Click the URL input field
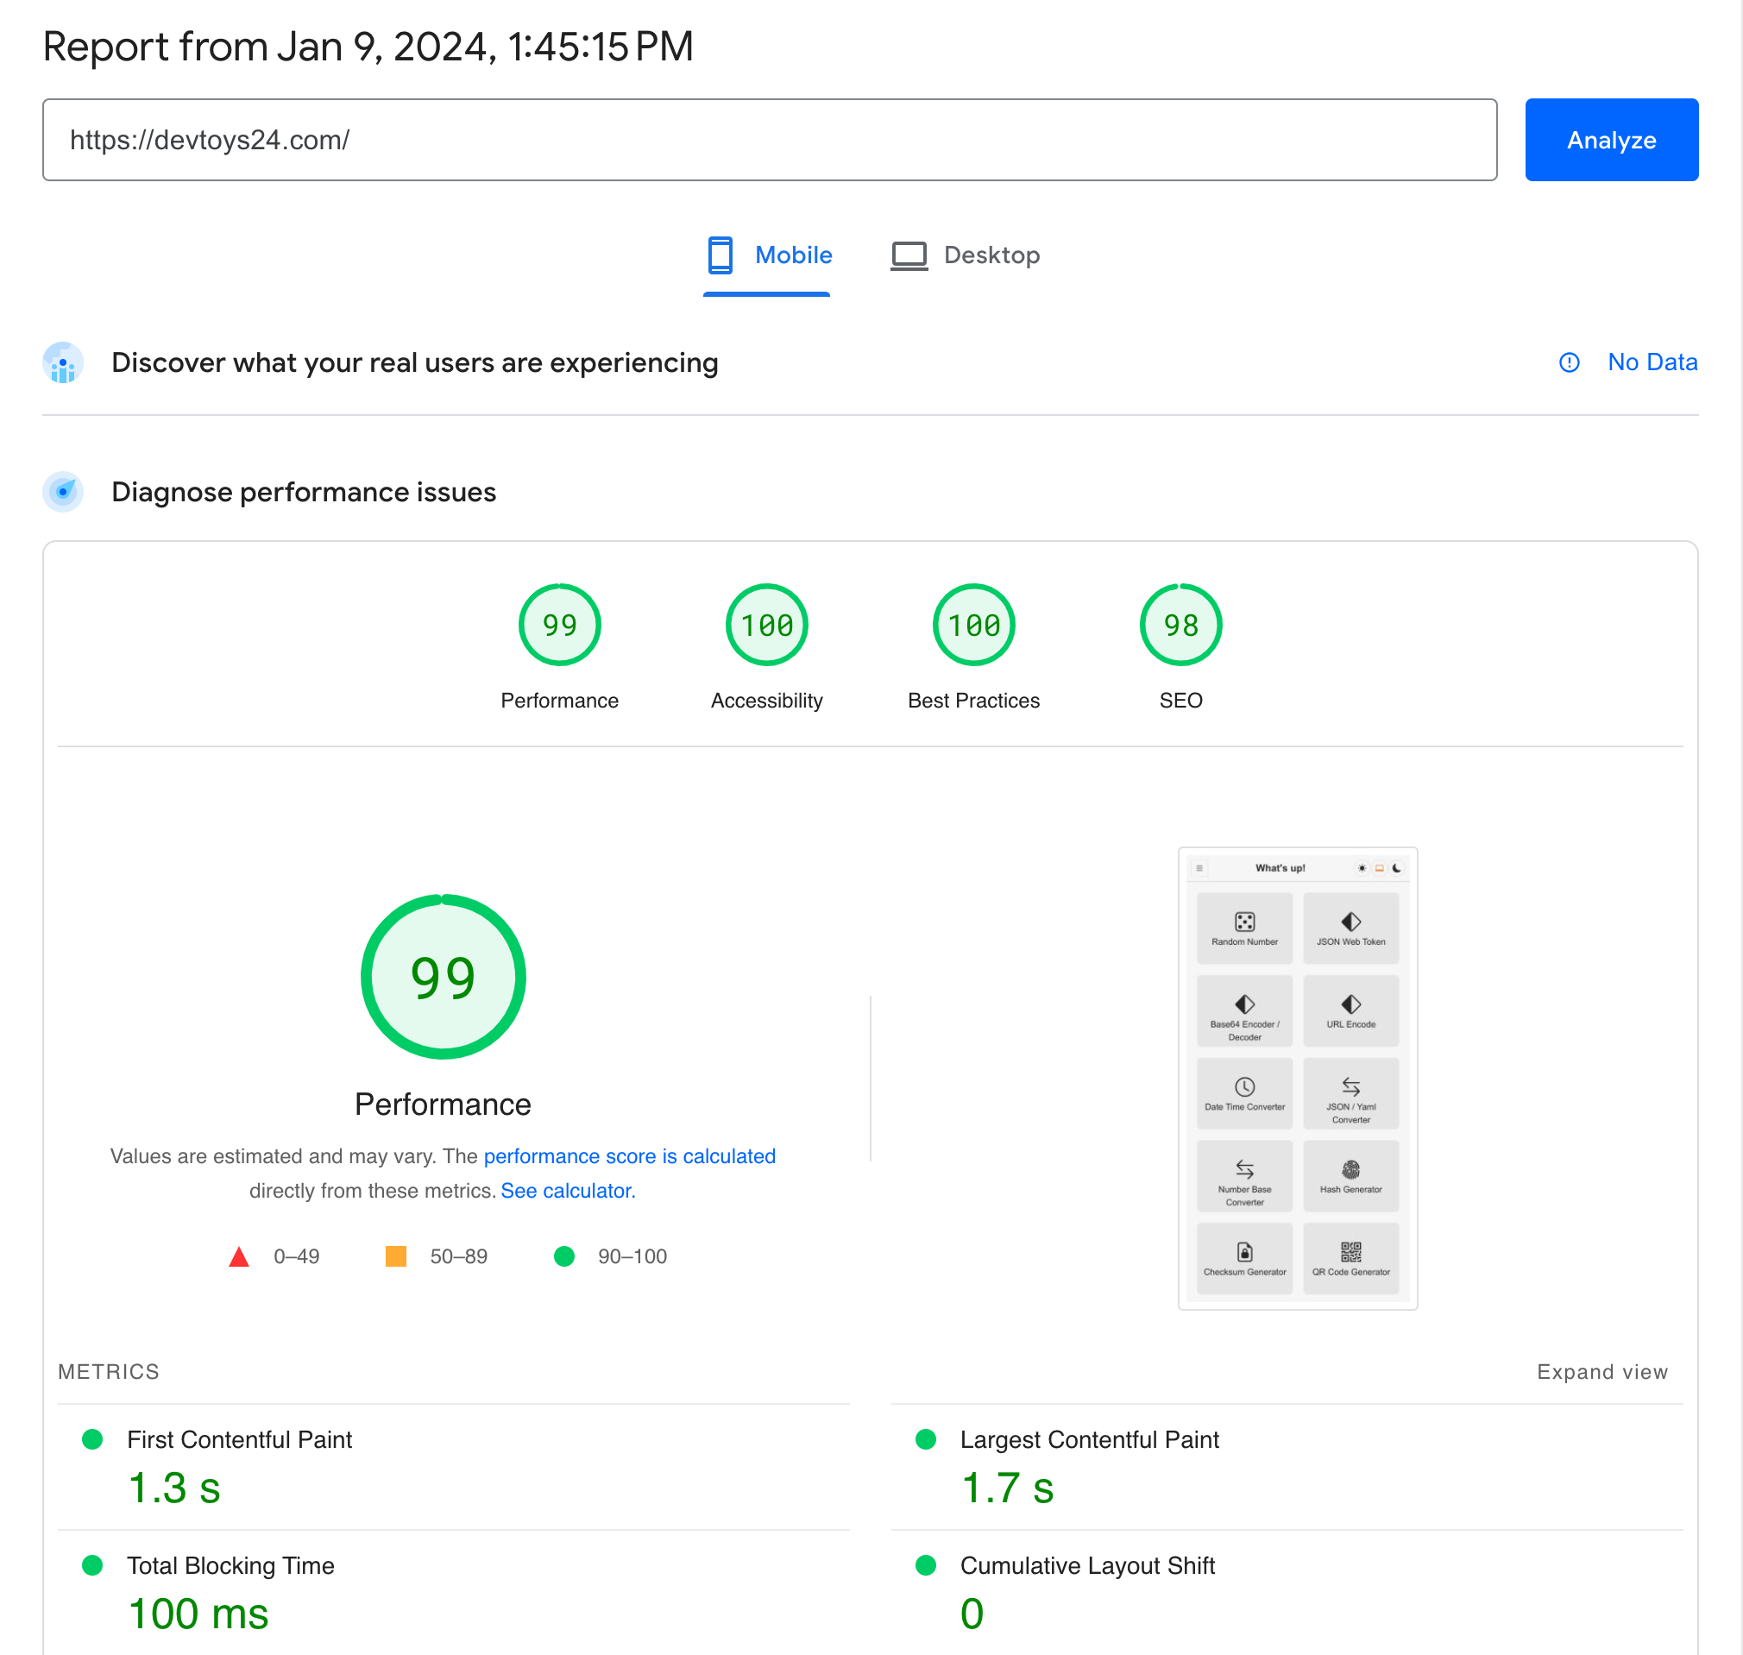1743x1655 pixels. pos(769,141)
